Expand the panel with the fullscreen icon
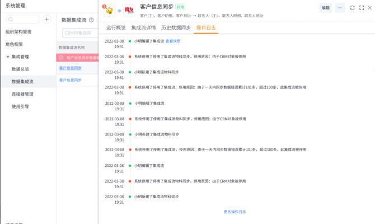Screen dimensions: 375x224 pos(361,8)
